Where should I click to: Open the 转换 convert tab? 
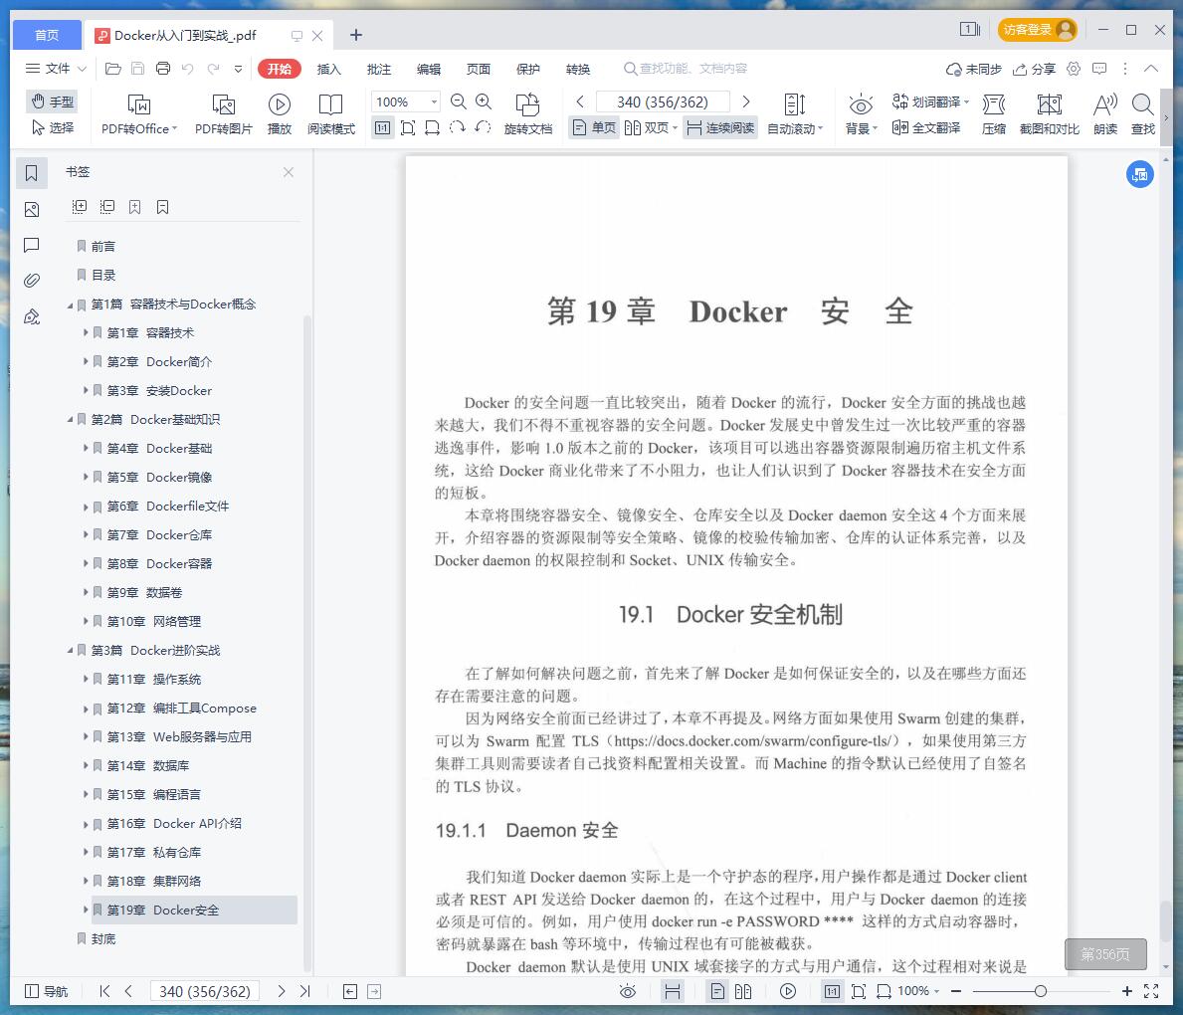[578, 69]
